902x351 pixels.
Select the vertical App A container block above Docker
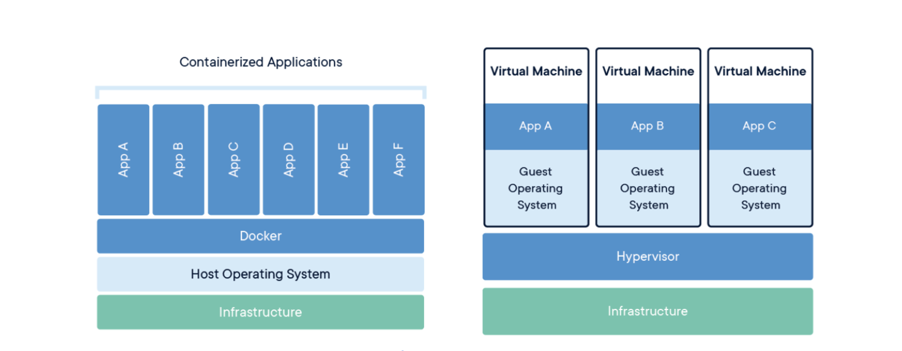(x=124, y=160)
